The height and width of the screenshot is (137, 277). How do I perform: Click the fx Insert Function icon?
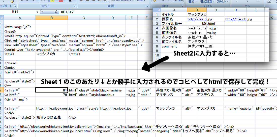click(56, 12)
